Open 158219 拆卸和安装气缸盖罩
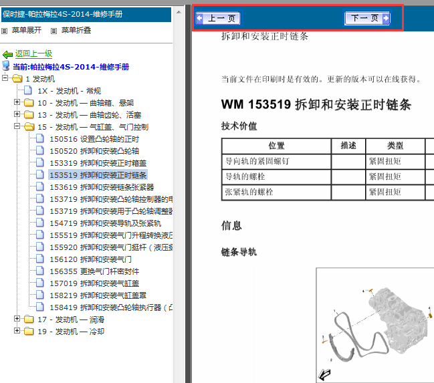The width and height of the screenshot is (434, 383). (x=98, y=295)
